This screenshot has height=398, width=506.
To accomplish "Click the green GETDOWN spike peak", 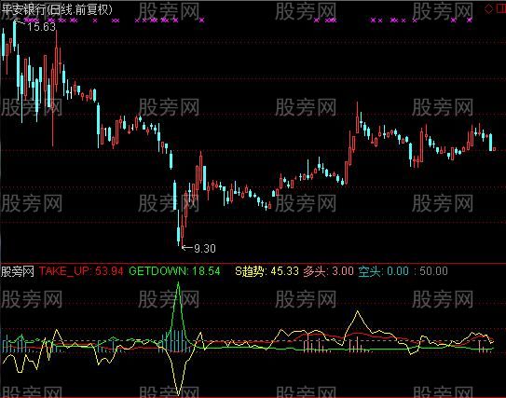I will (x=179, y=283).
